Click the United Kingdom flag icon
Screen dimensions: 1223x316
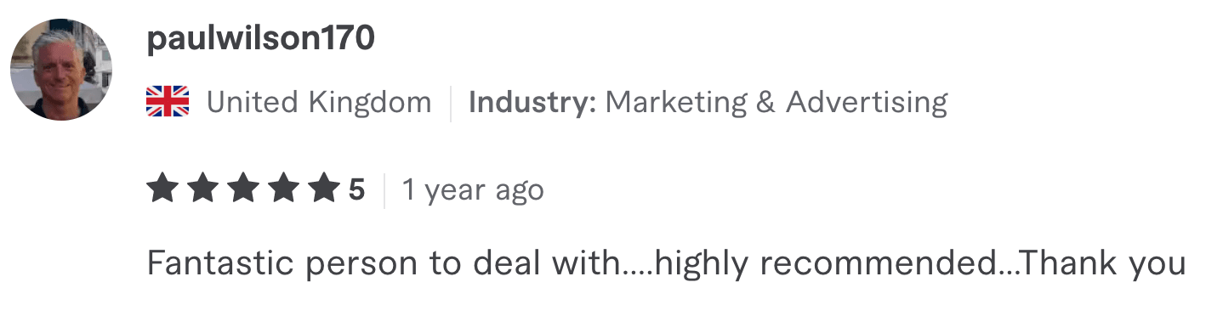pyautogui.click(x=168, y=103)
